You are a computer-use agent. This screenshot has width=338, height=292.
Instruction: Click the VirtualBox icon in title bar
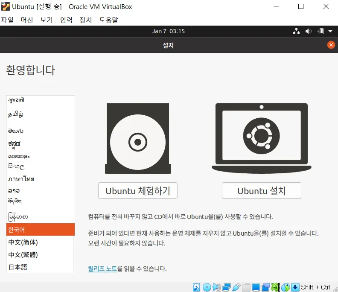(6, 6)
